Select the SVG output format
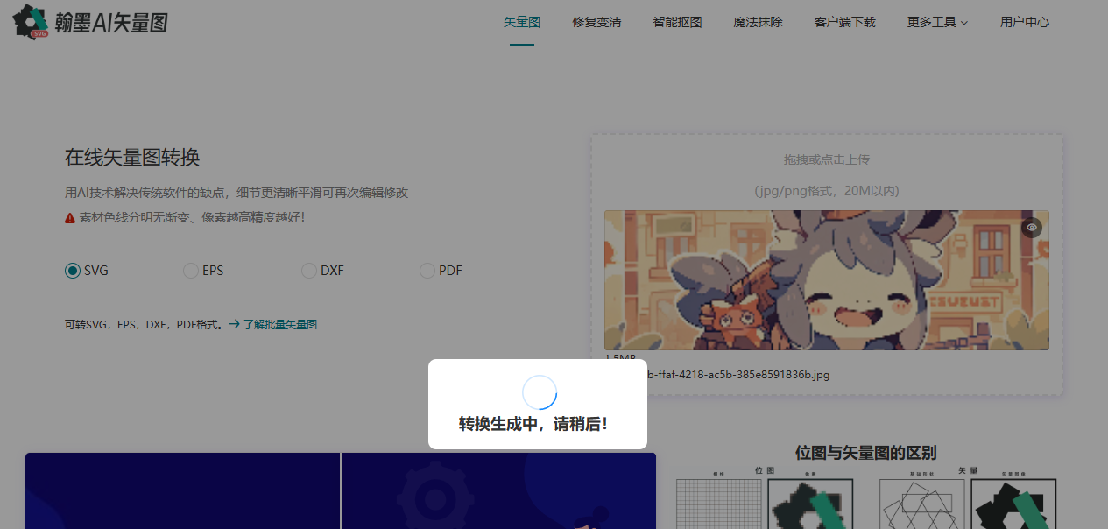 click(73, 271)
